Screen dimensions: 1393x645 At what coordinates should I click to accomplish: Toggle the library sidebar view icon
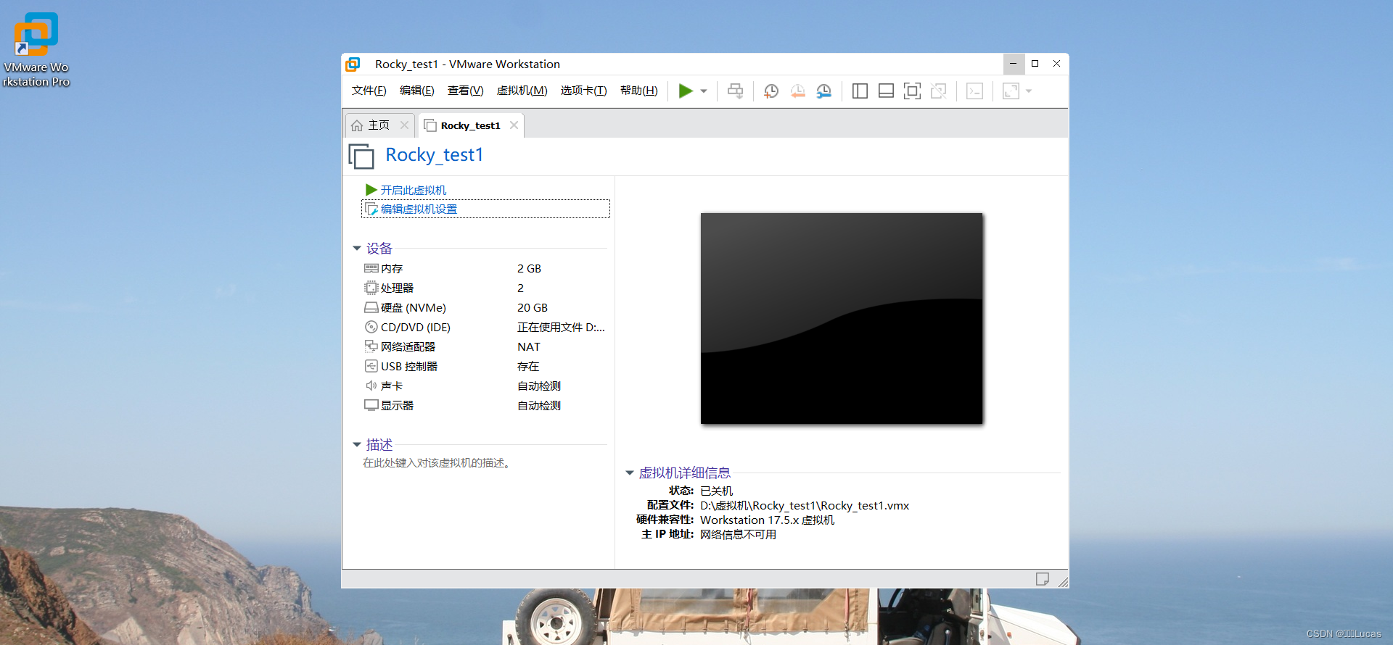[860, 91]
